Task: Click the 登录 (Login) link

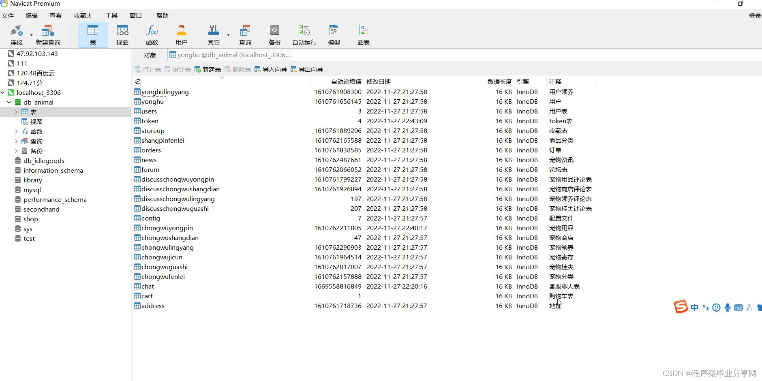Action: [755, 16]
